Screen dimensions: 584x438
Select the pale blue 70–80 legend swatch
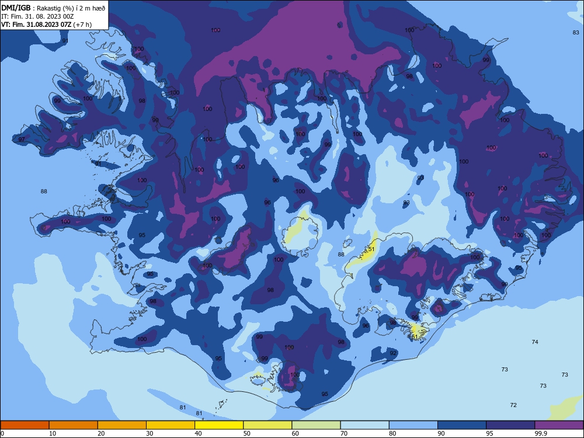click(x=364, y=425)
